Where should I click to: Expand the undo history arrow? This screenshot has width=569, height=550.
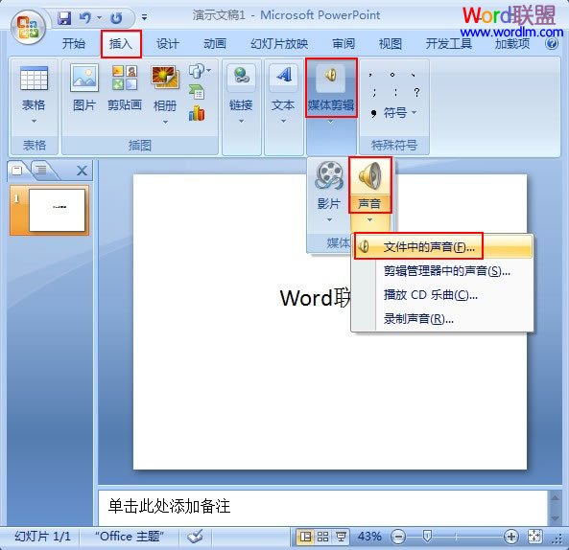(99, 17)
